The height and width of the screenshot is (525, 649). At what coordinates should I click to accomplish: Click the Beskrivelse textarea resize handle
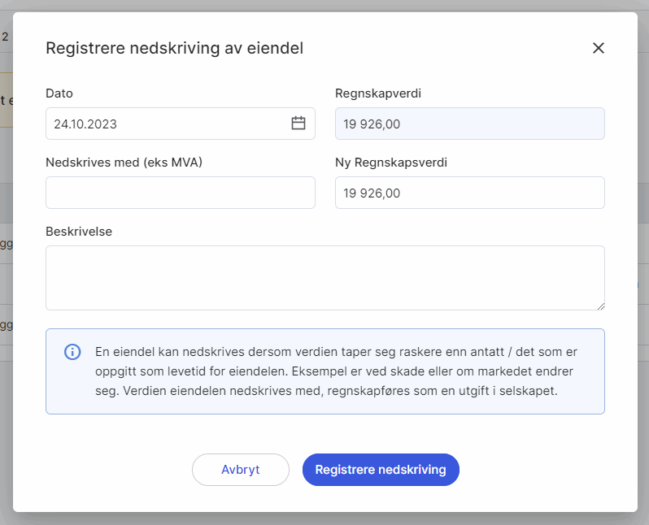[x=600, y=306]
